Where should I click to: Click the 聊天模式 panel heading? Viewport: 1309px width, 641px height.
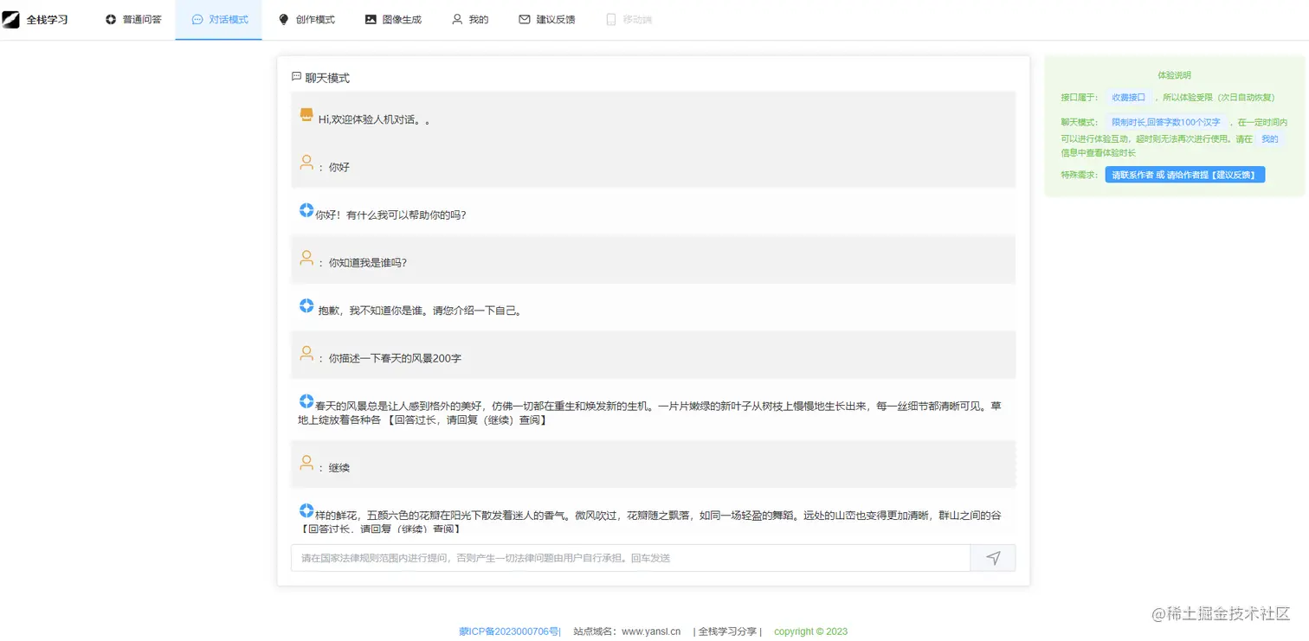click(327, 78)
